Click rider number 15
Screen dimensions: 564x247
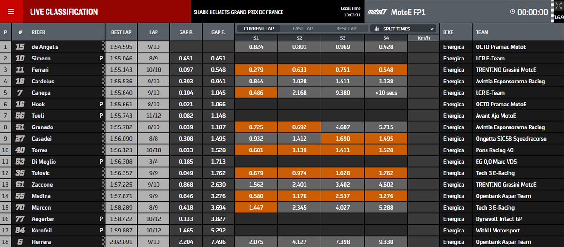click(20, 47)
